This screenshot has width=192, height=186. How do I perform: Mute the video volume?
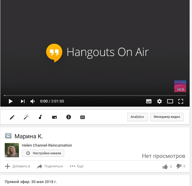pyautogui.click(x=33, y=101)
